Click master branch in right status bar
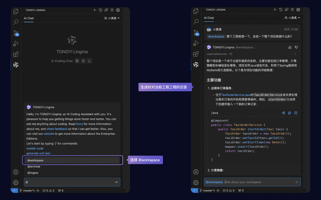This screenshot has height=200, width=321. point(207,190)
